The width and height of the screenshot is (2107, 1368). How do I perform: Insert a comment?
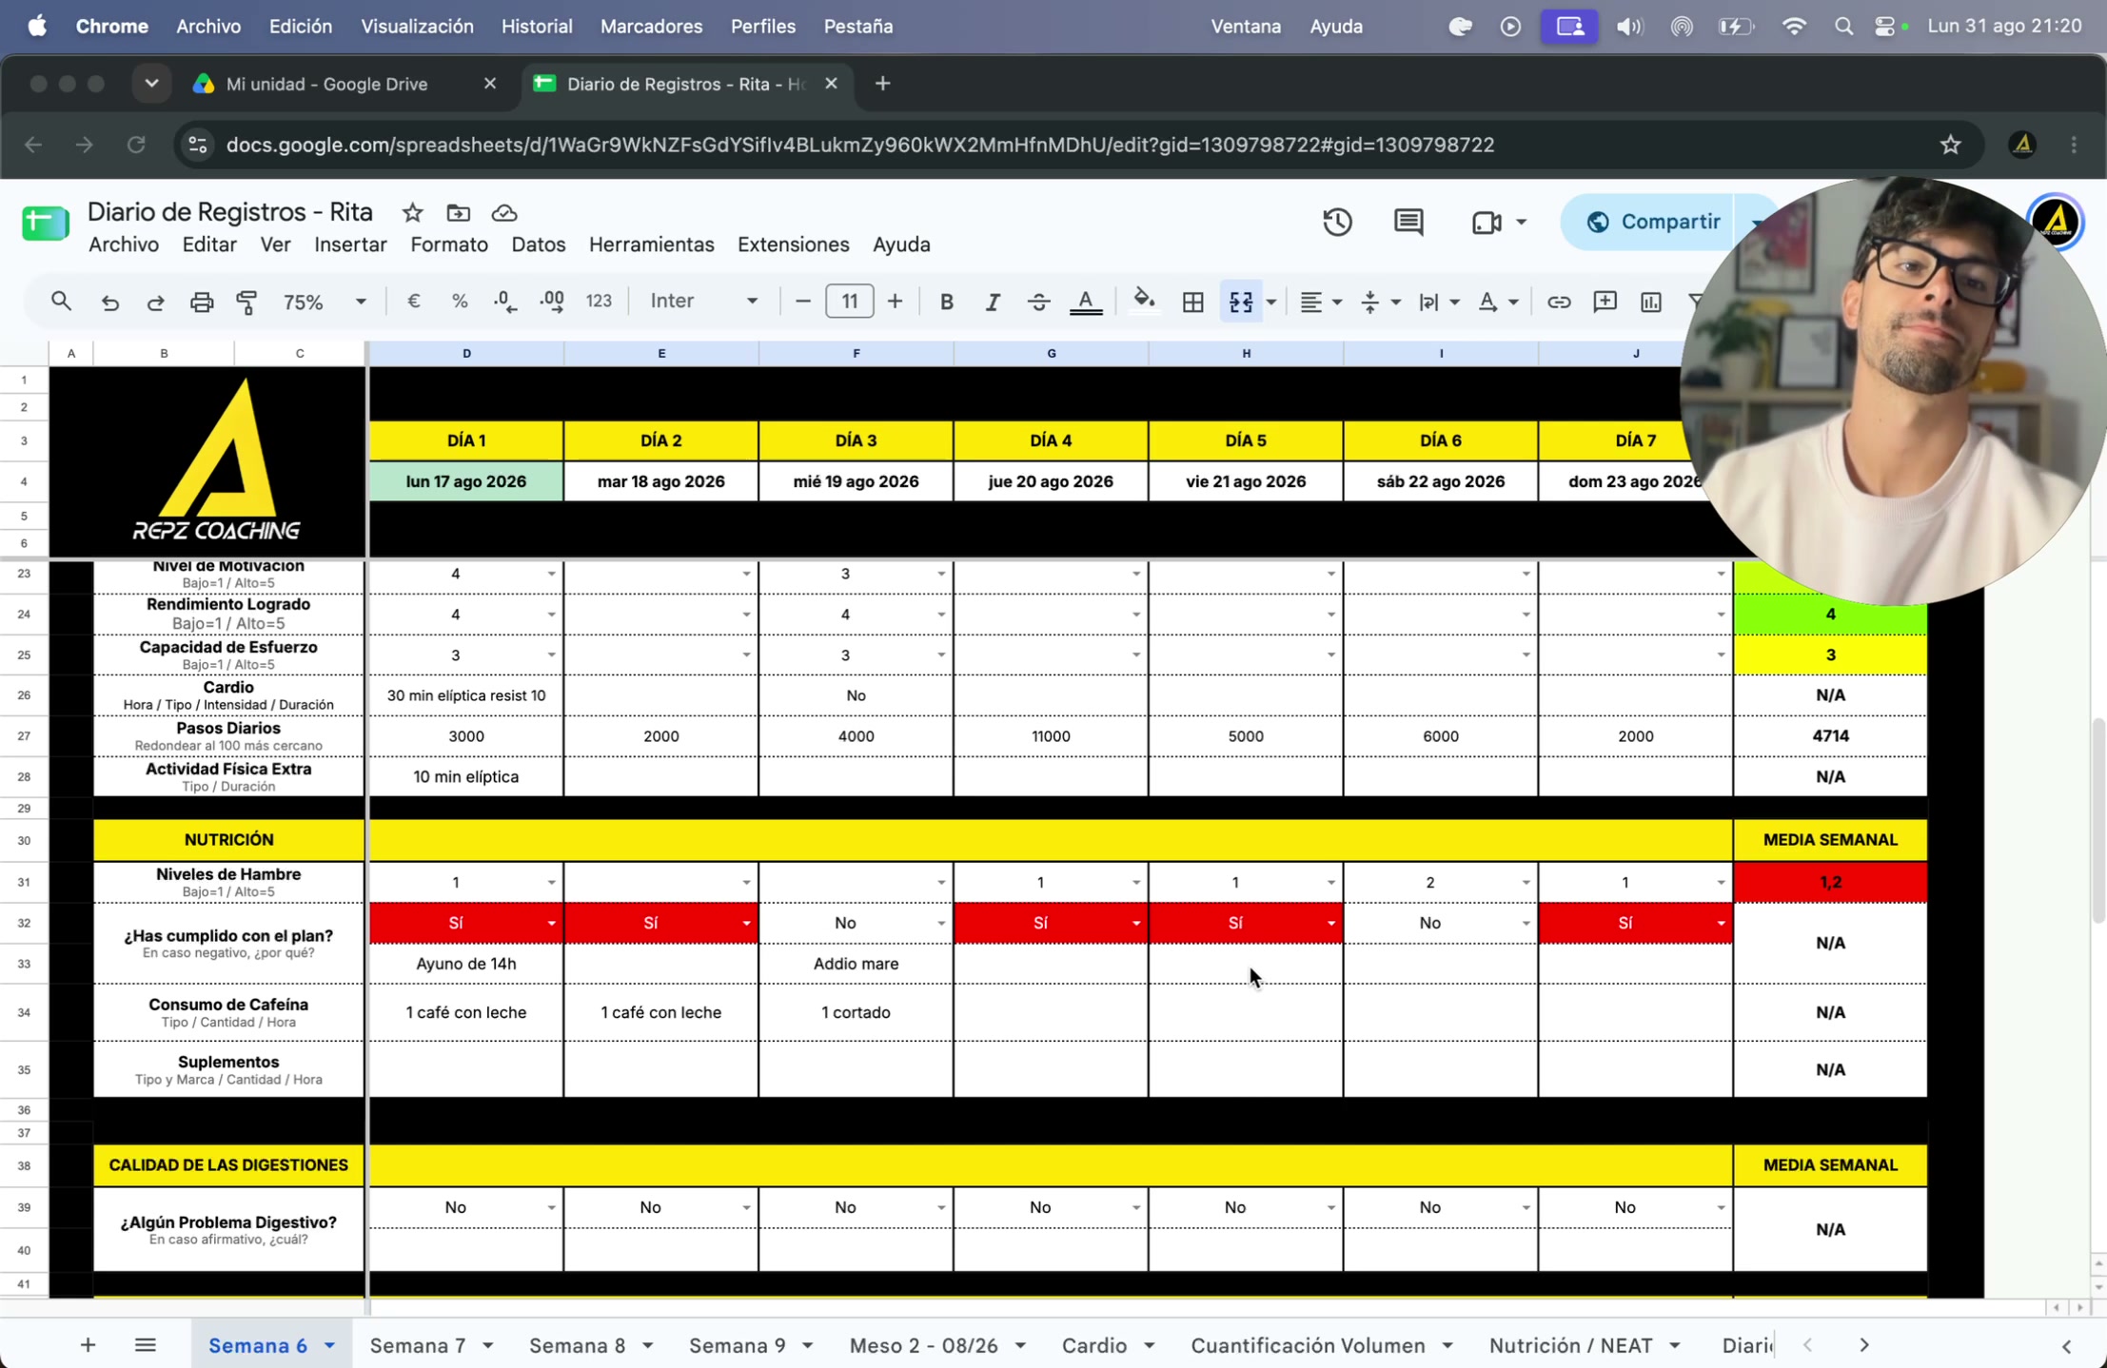tap(1605, 302)
